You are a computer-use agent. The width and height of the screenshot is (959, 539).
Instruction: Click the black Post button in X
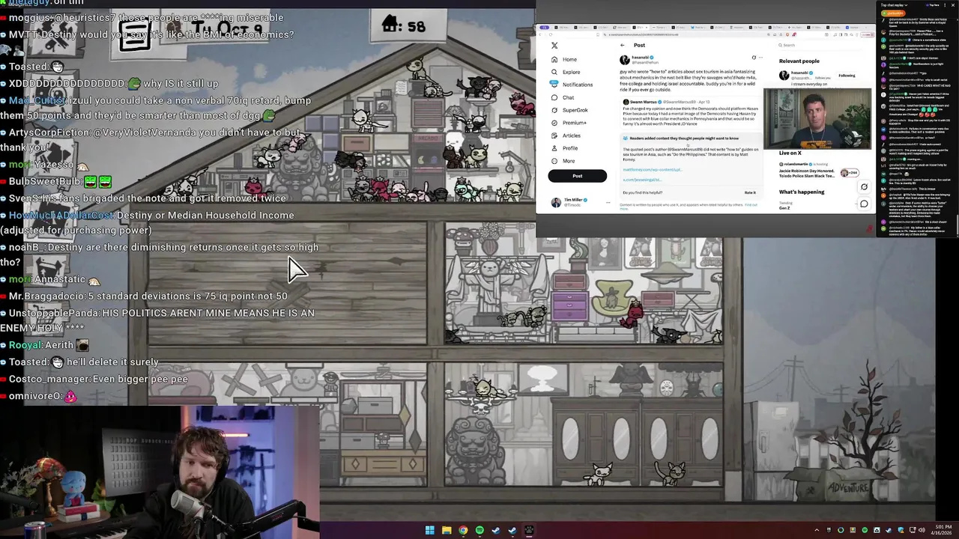pos(577,176)
